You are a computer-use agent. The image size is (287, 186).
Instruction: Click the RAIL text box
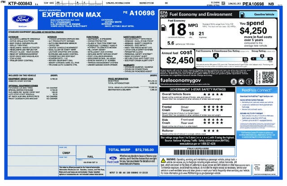[91, 156]
